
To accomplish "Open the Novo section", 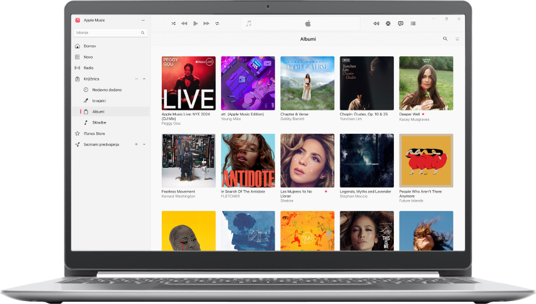I will point(111,57).
